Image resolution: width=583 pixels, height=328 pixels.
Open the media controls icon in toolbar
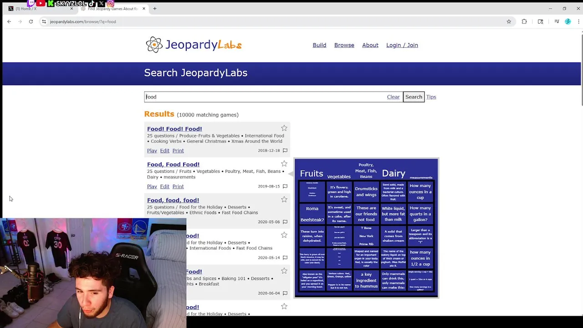(x=557, y=21)
